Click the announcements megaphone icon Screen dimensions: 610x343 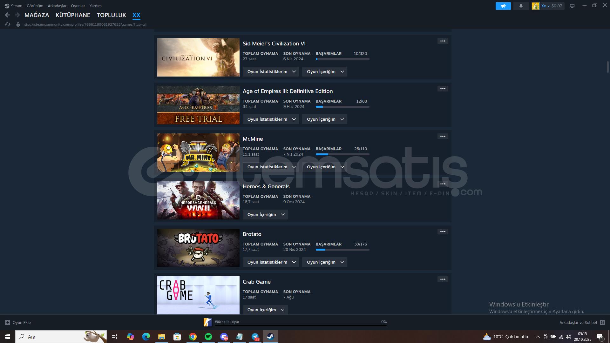[x=503, y=6]
